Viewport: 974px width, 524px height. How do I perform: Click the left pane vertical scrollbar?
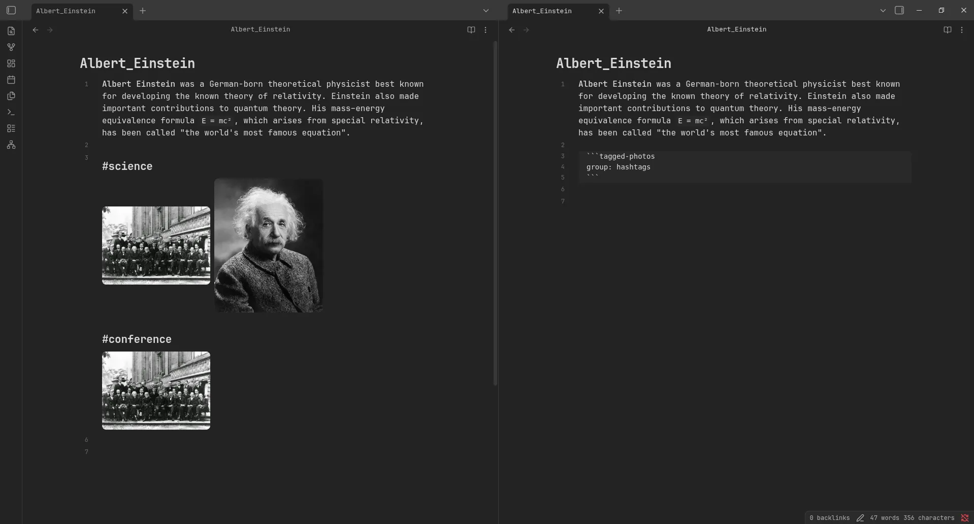pyautogui.click(x=496, y=213)
